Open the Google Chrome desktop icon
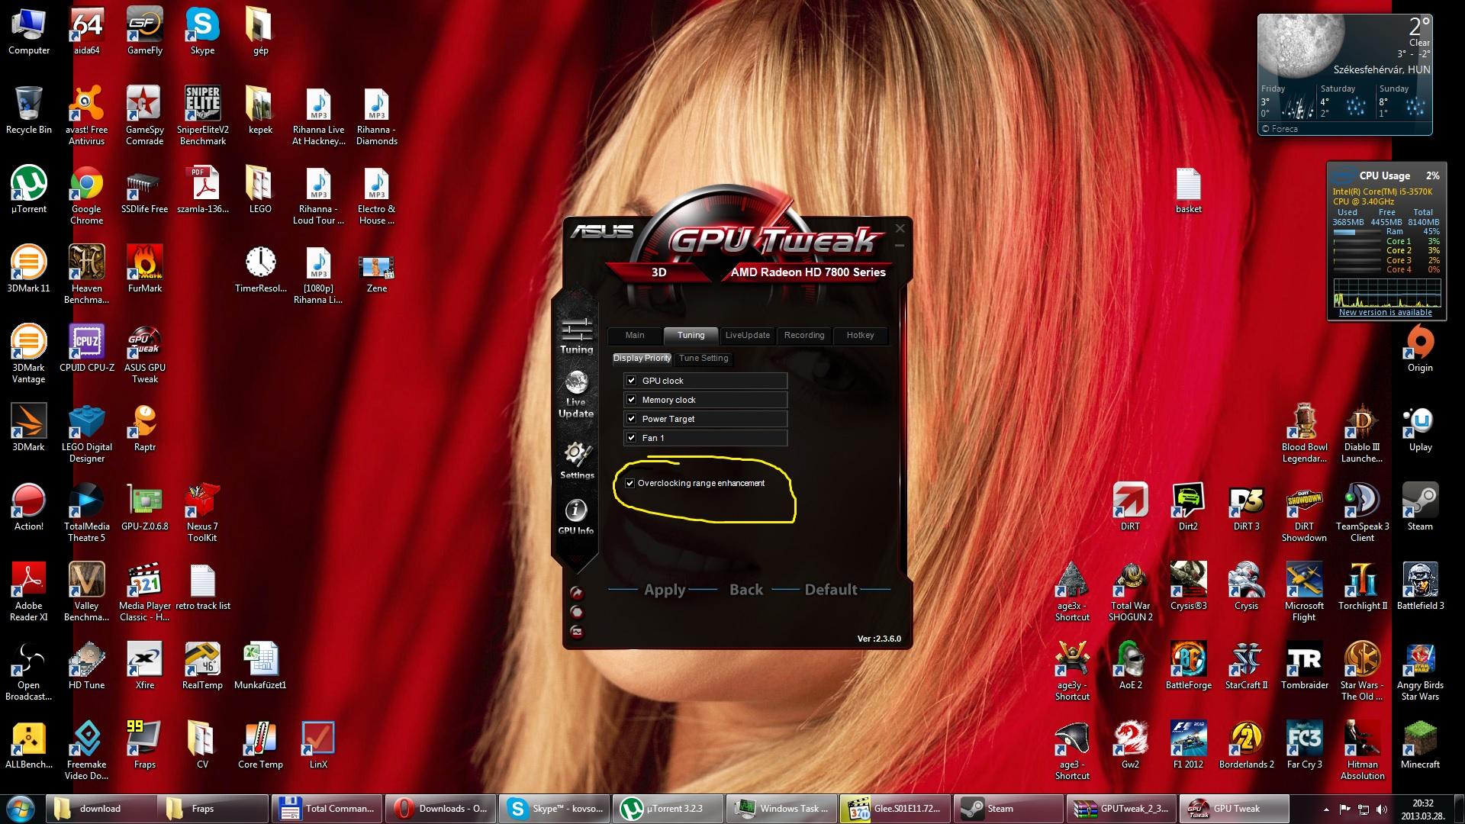The height and width of the screenshot is (824, 1465). pyautogui.click(x=87, y=196)
